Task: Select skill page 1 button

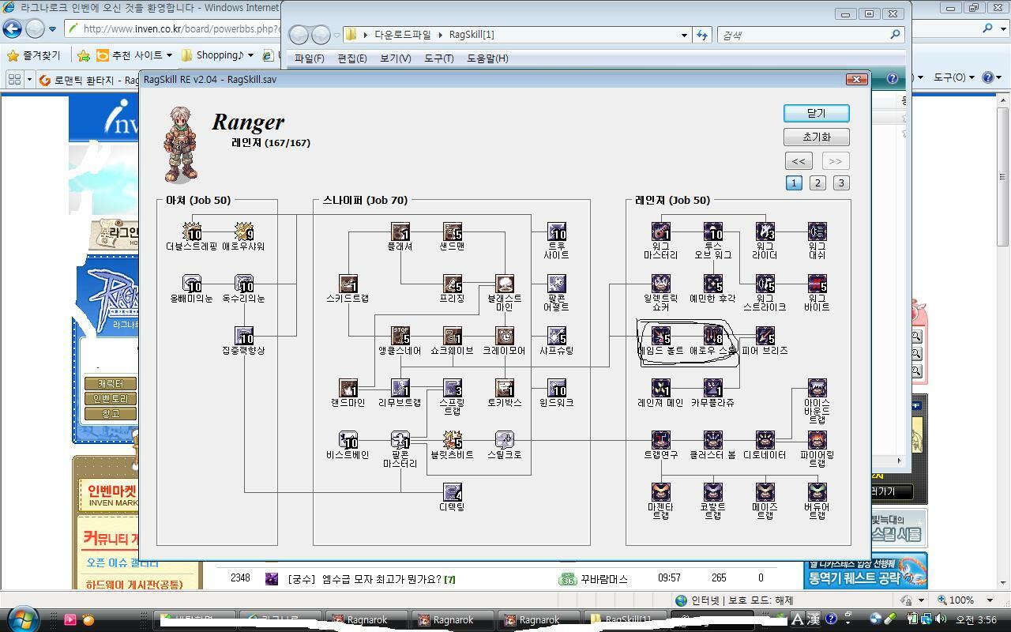Action: [794, 182]
